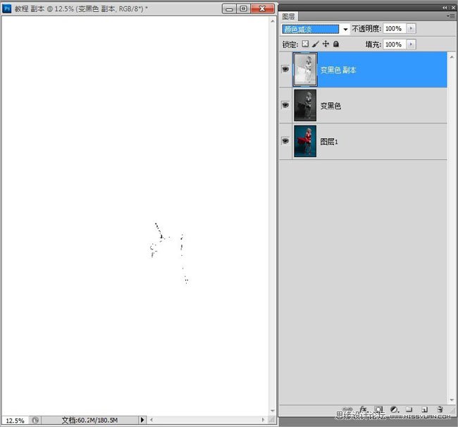458x427 pixels.
Task: Expand the 不透明度 opacity slider arrow
Action: coord(411,29)
